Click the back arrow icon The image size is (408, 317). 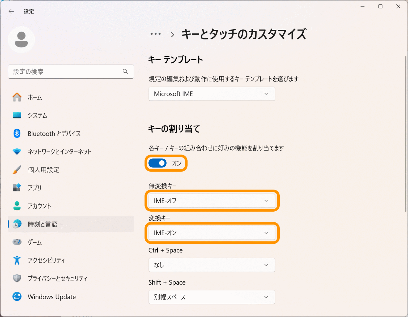point(11,11)
